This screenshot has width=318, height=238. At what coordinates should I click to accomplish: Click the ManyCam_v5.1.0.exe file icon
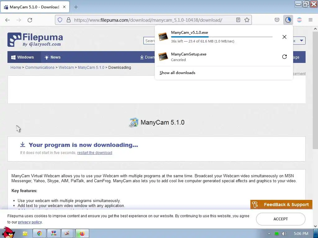coord(163,37)
